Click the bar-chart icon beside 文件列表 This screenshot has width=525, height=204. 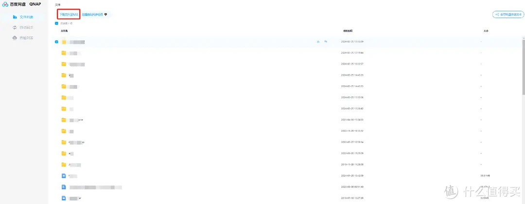point(15,17)
